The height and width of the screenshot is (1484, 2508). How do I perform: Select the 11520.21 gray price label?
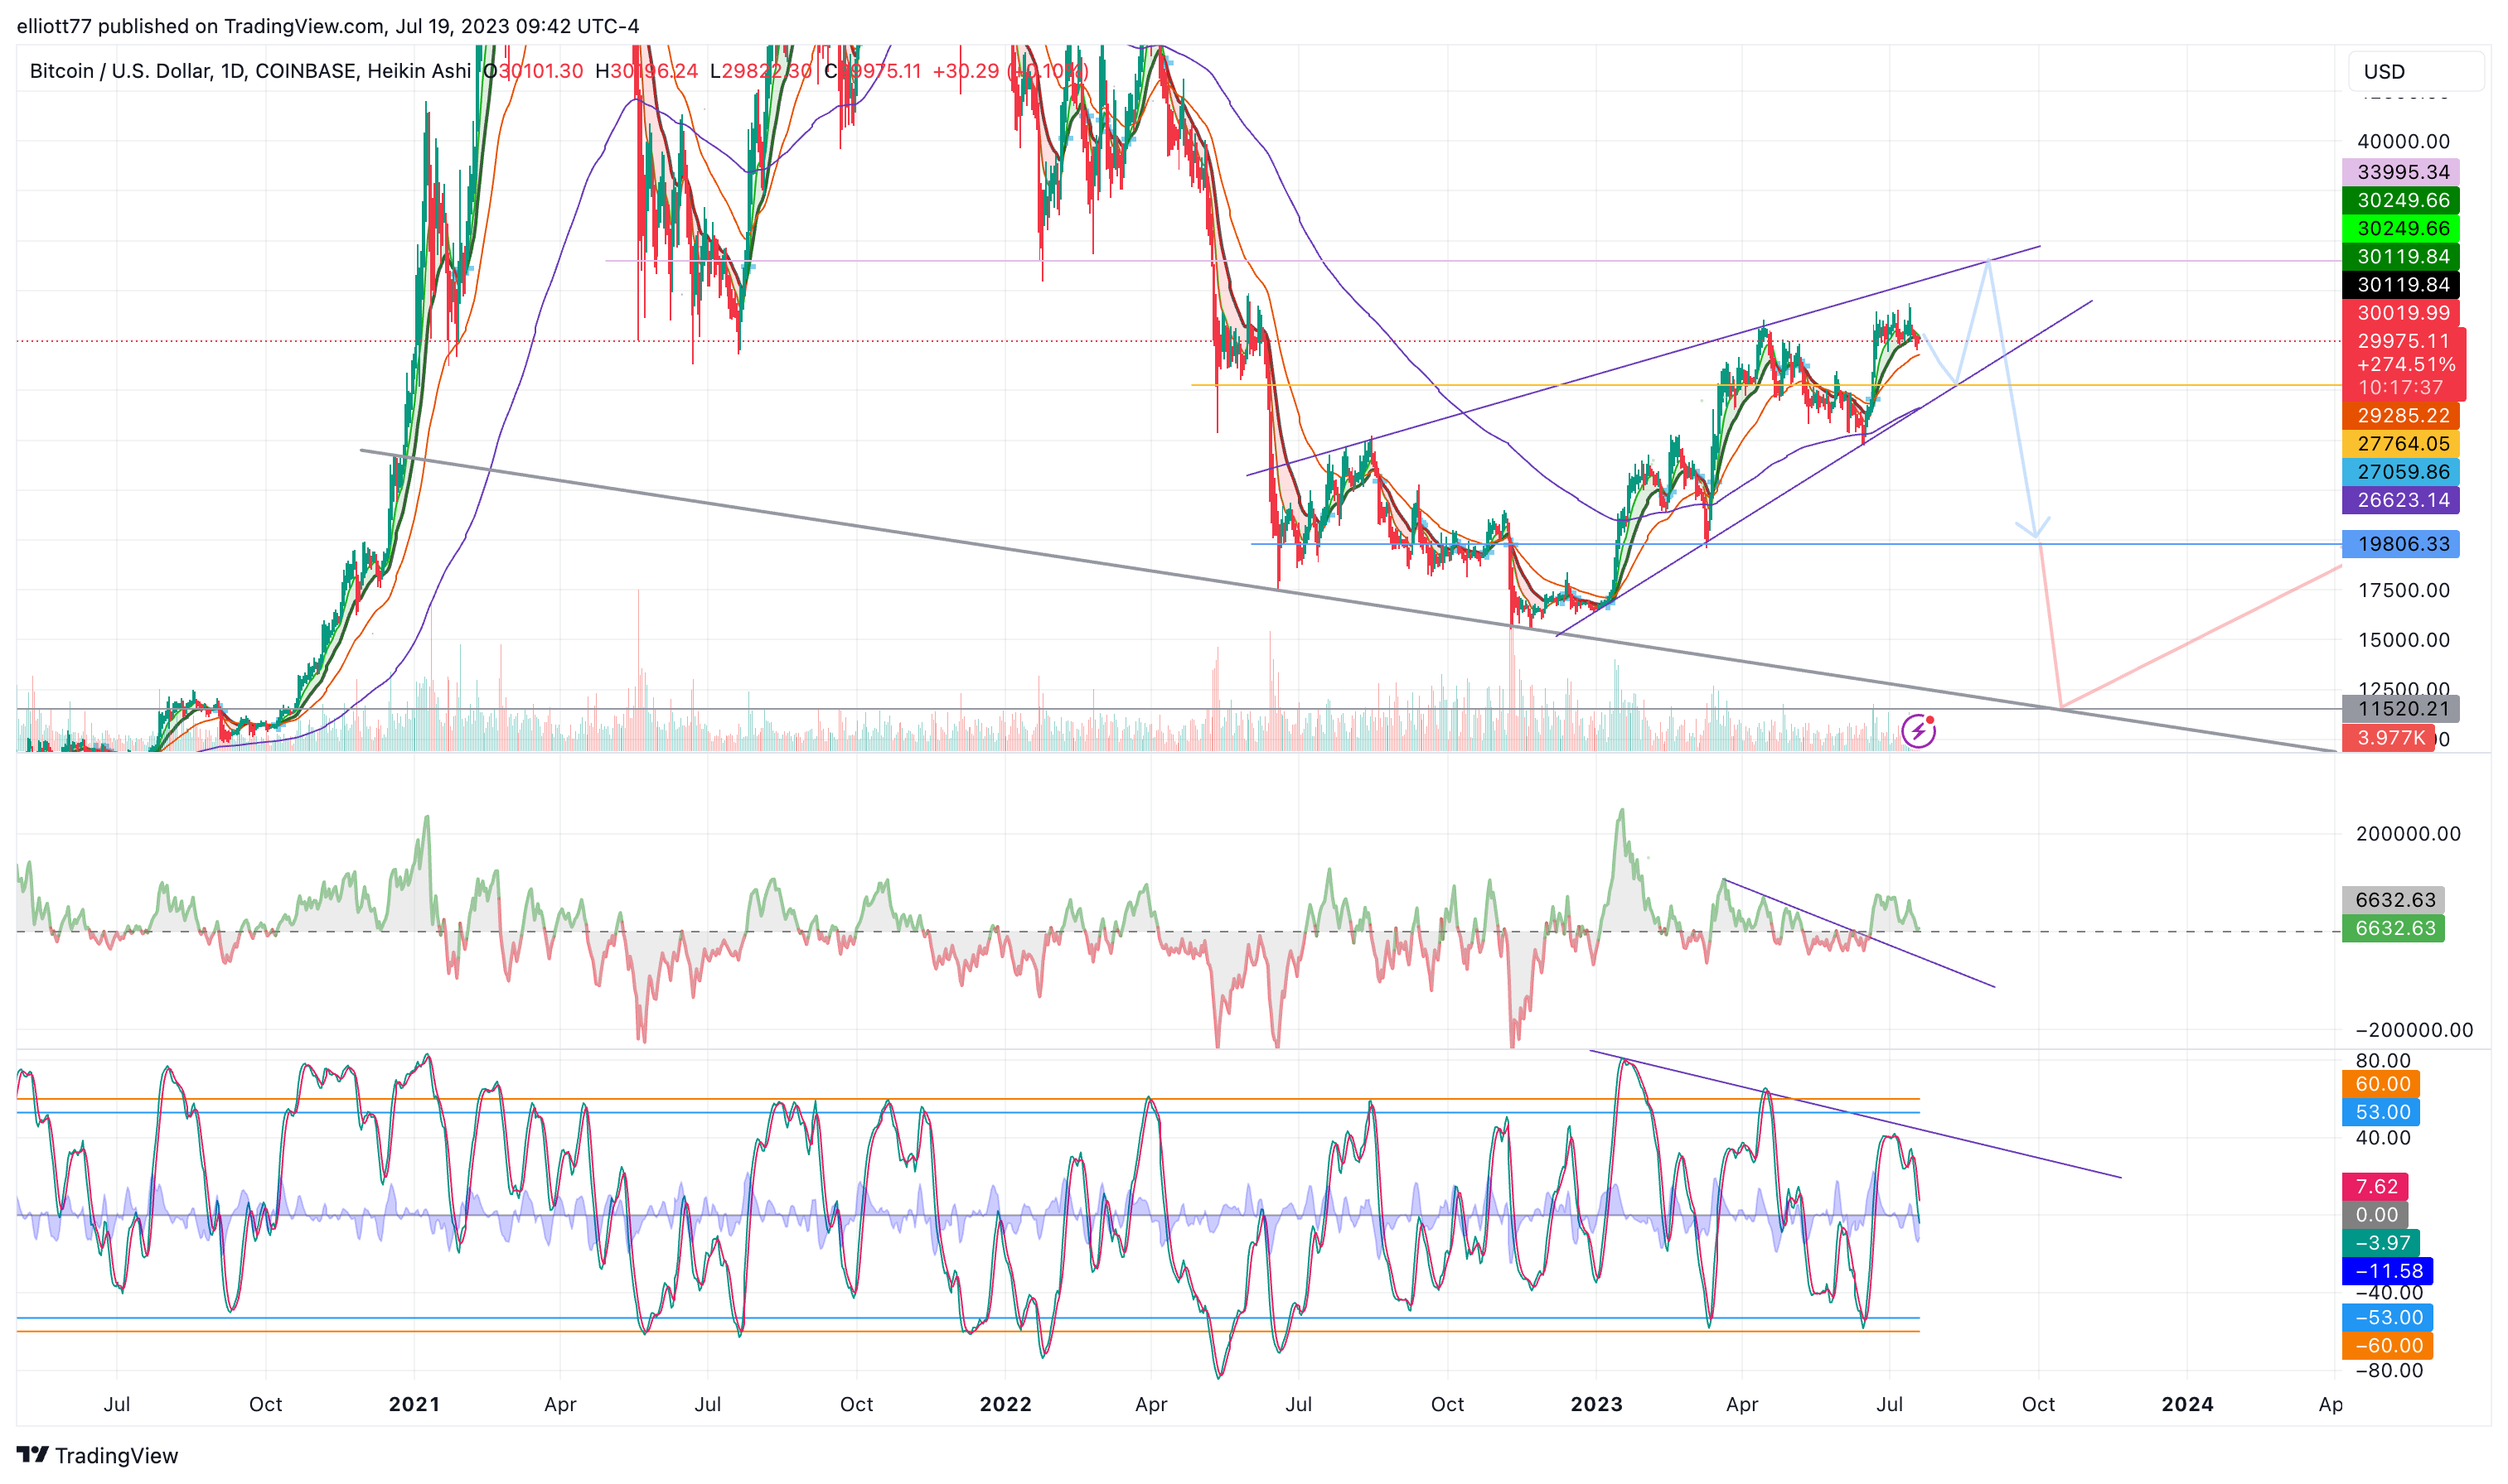pyautogui.click(x=2400, y=709)
